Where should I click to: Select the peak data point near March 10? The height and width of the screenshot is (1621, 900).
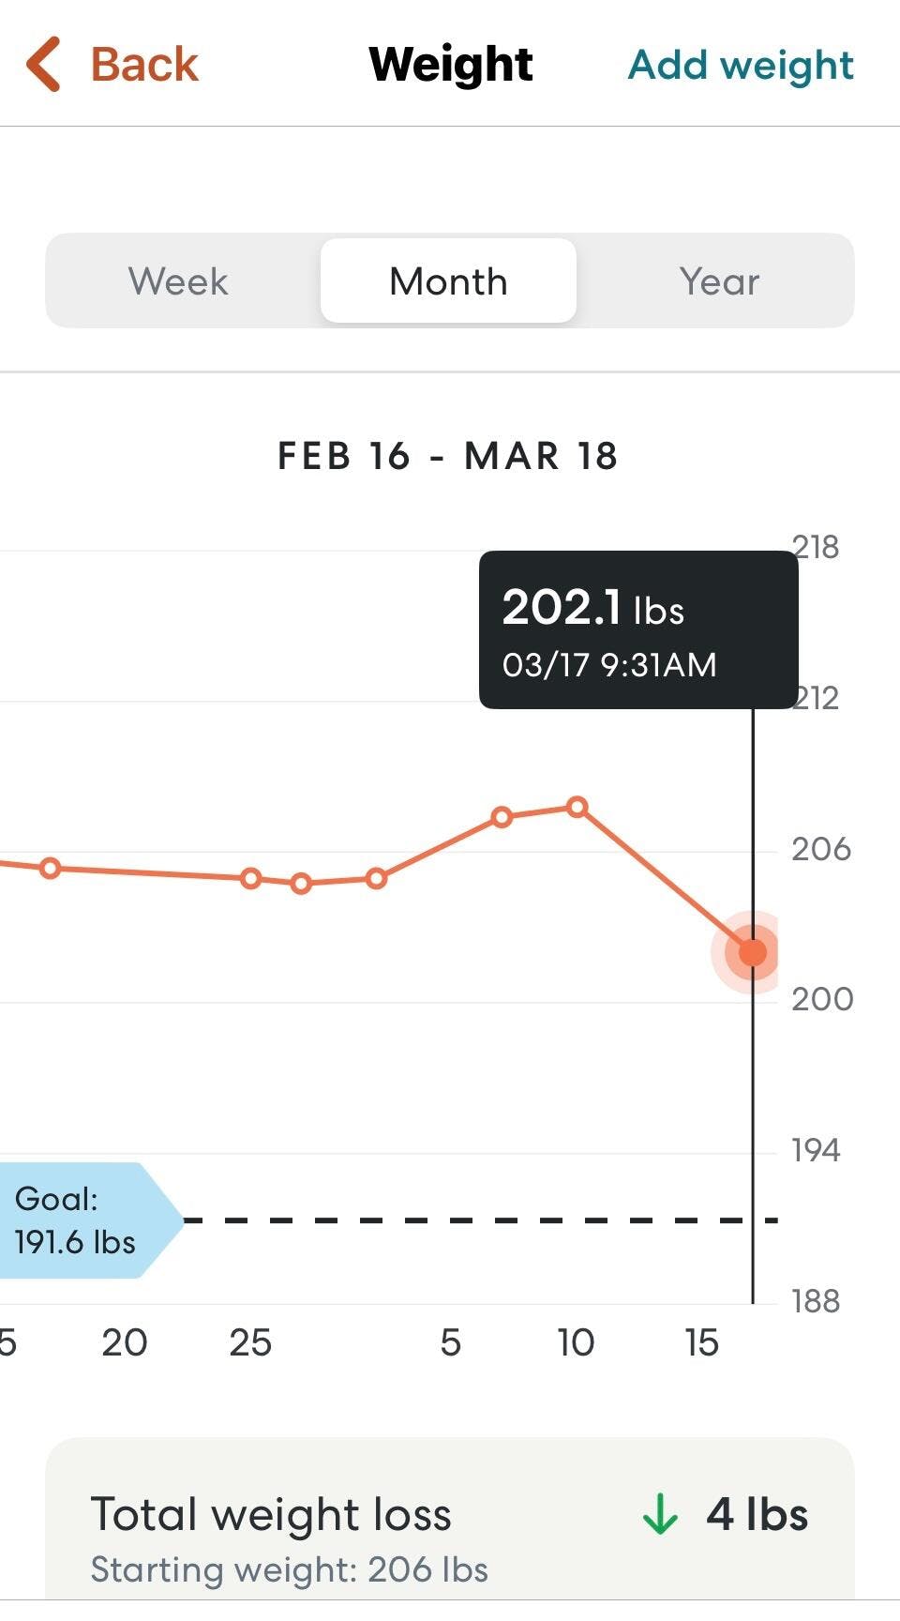pyautogui.click(x=577, y=807)
